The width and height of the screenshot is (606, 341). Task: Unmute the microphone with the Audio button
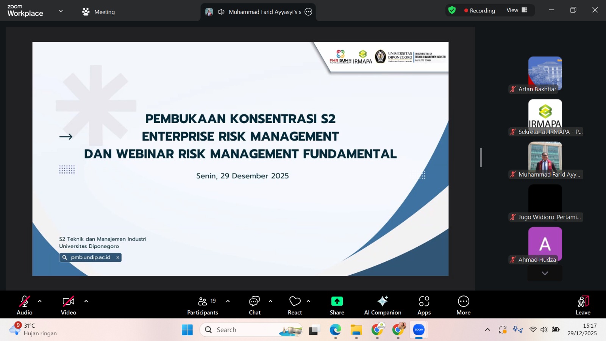click(25, 305)
